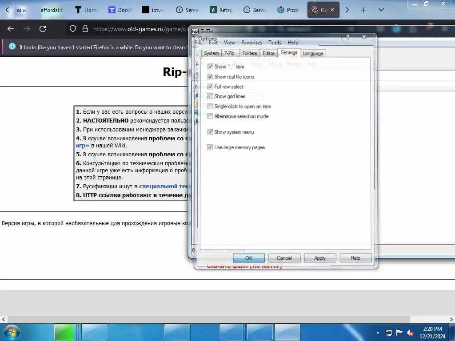
Task: Open the Windows Start menu
Action: coord(12,332)
